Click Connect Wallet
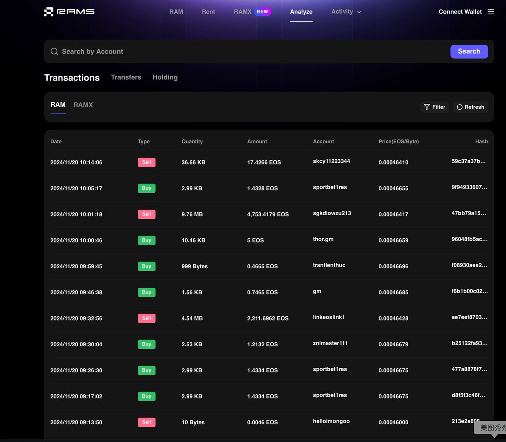Image resolution: width=506 pixels, height=442 pixels. coord(460,12)
